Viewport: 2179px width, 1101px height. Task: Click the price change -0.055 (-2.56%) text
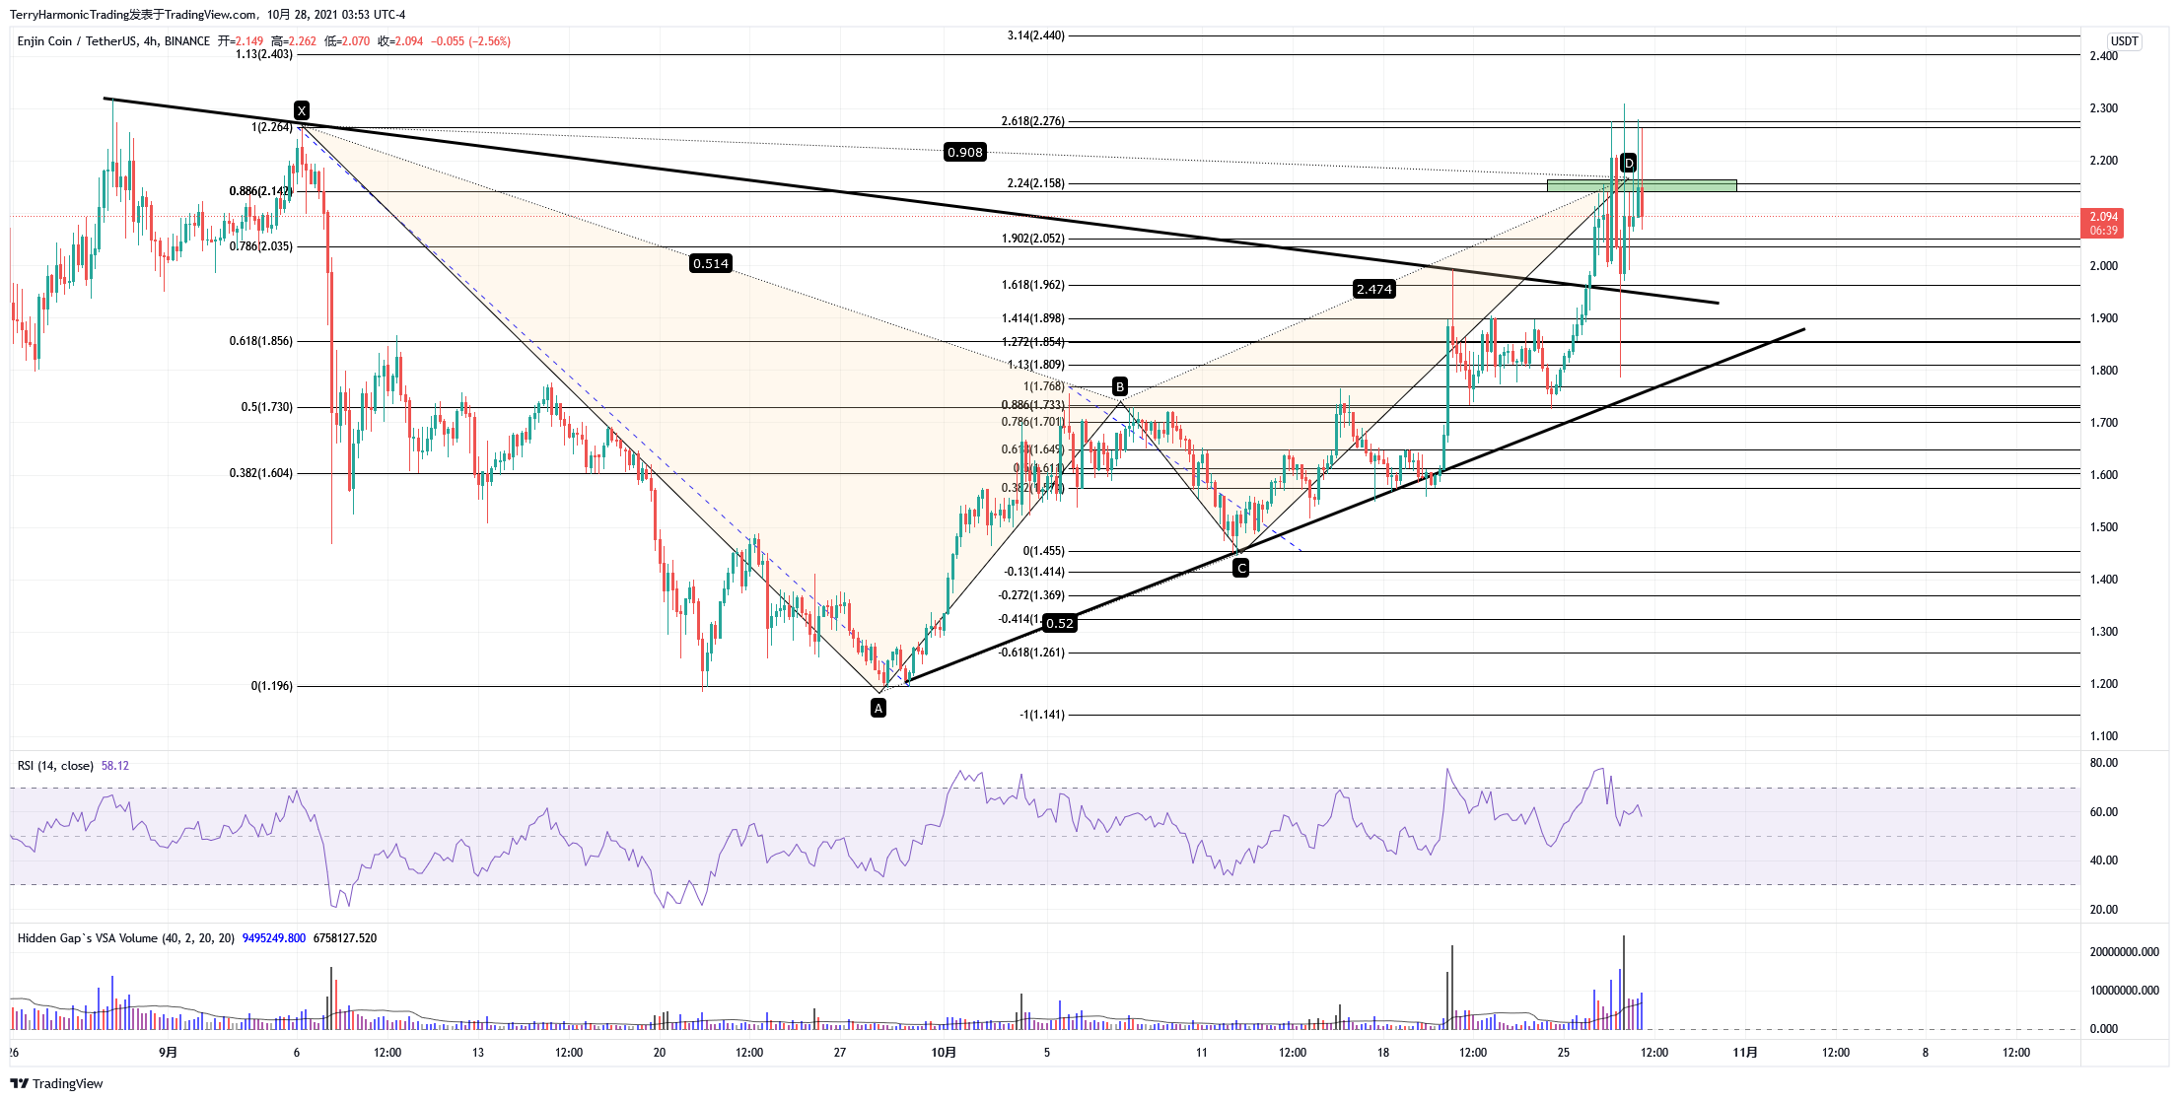coord(470,41)
